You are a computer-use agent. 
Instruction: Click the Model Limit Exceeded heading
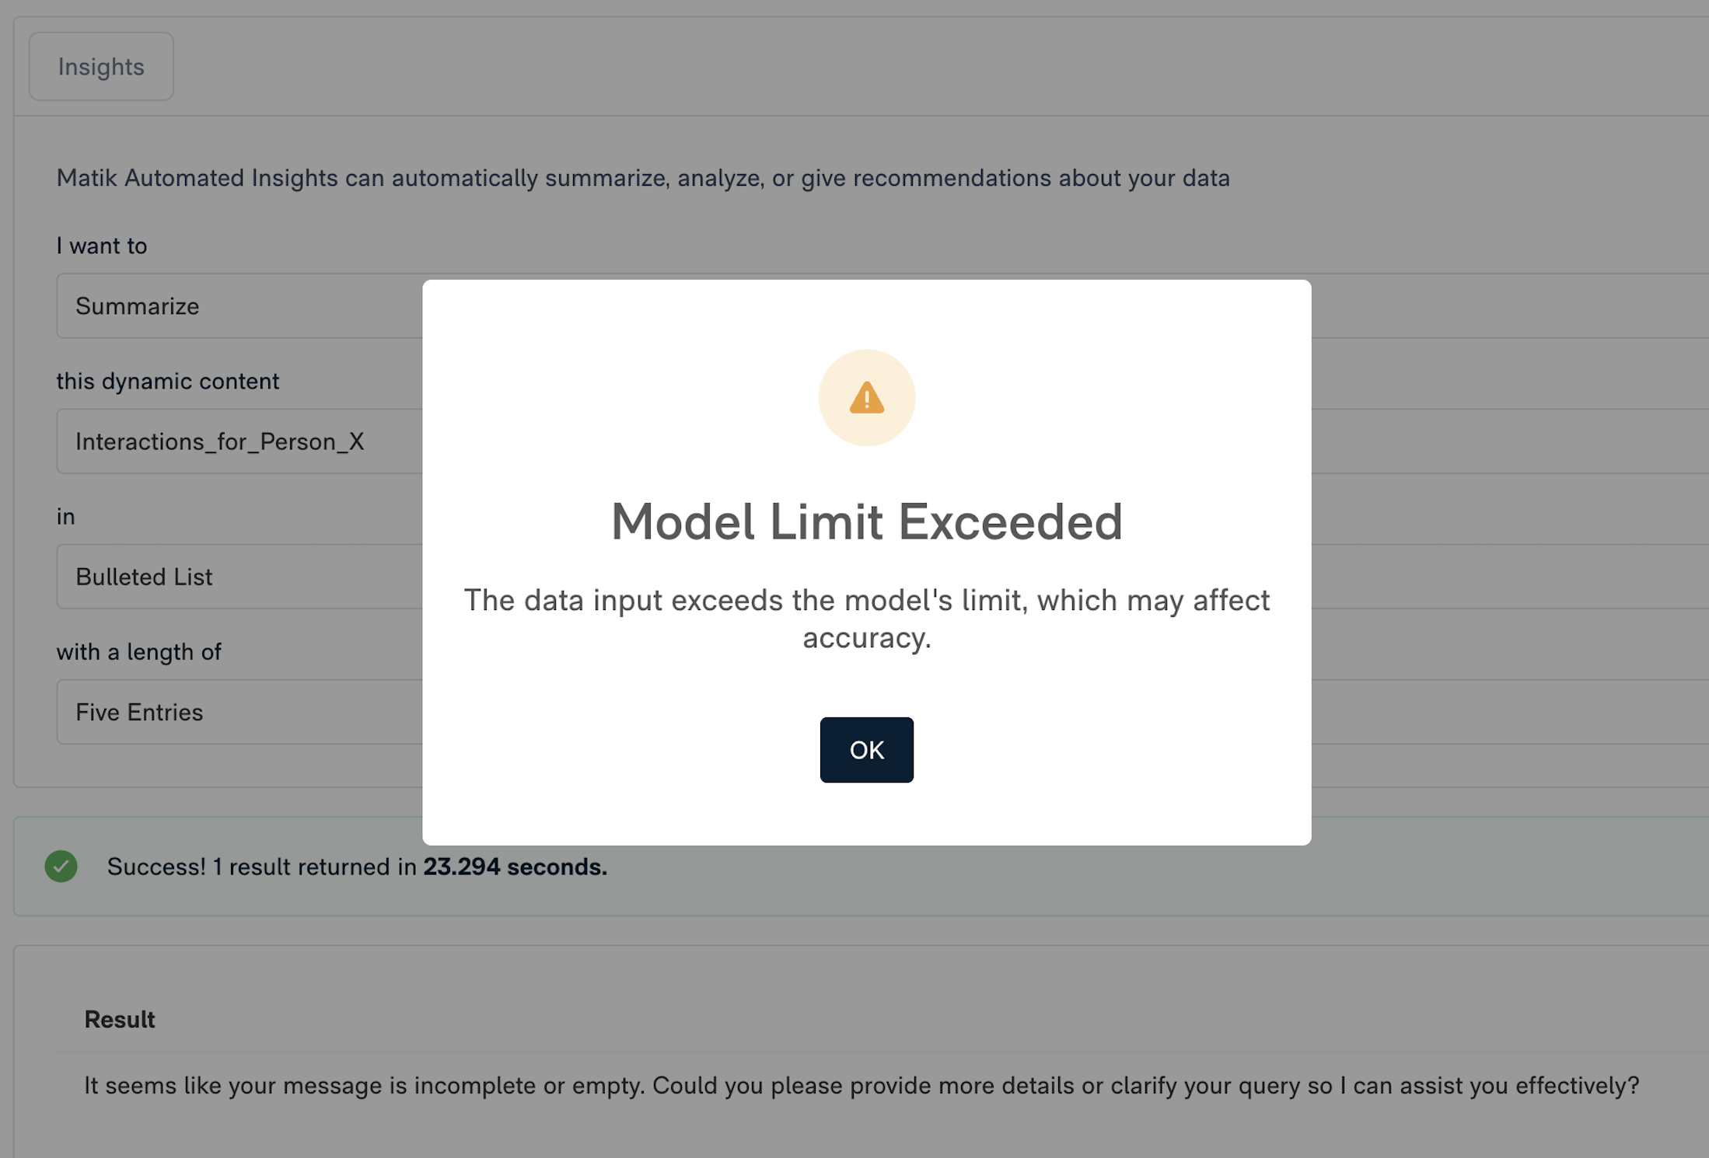866,521
